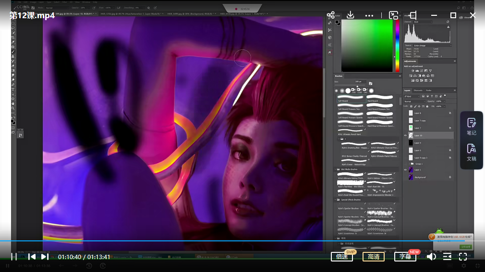
Task: Click the lock all layer icon
Action: coord(427,106)
